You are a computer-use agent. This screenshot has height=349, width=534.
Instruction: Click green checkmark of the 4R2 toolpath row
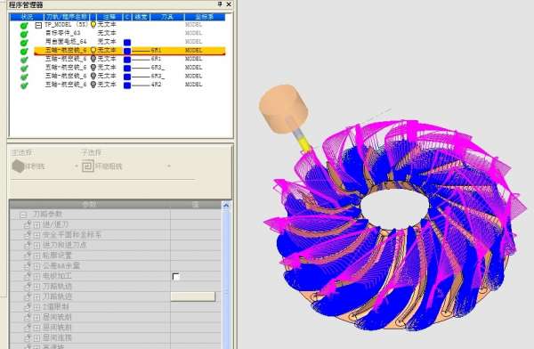(24, 85)
